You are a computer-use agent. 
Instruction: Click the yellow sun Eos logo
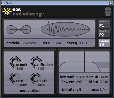click(x=7, y=11)
